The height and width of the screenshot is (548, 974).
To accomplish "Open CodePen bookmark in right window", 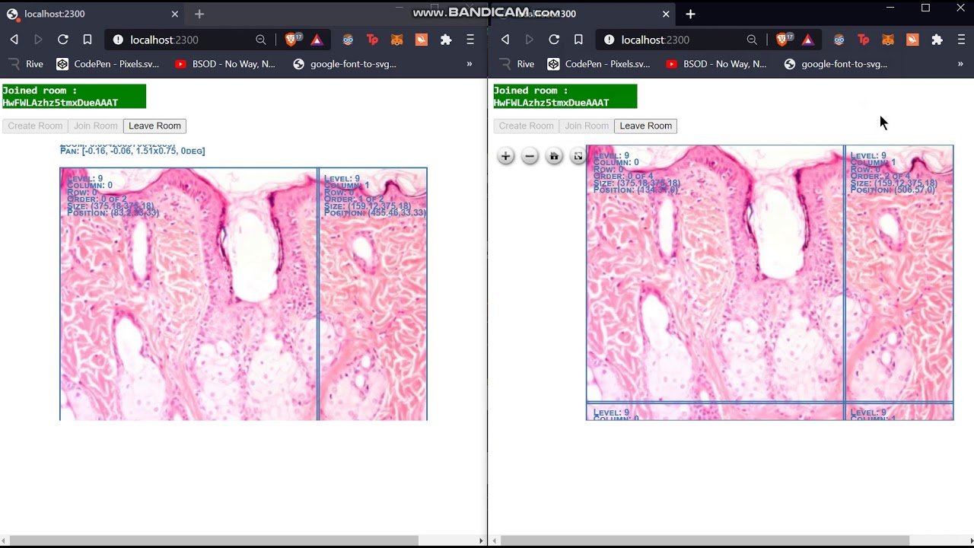I will click(599, 64).
